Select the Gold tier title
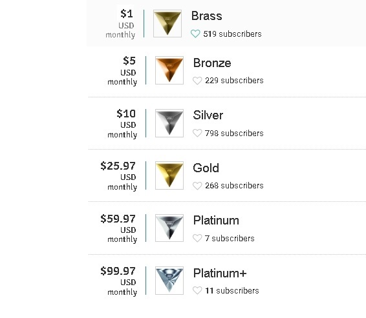The image size is (366, 318). [x=206, y=168]
